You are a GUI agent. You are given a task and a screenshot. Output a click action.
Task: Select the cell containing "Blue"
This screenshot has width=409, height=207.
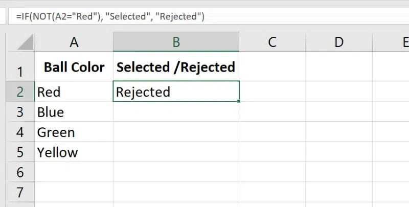click(x=74, y=112)
